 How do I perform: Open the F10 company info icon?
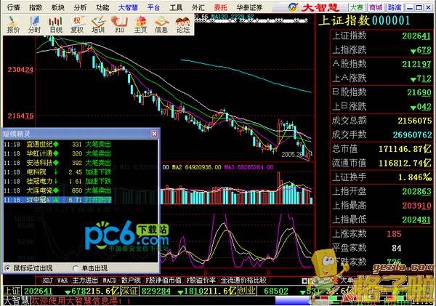pos(119,25)
